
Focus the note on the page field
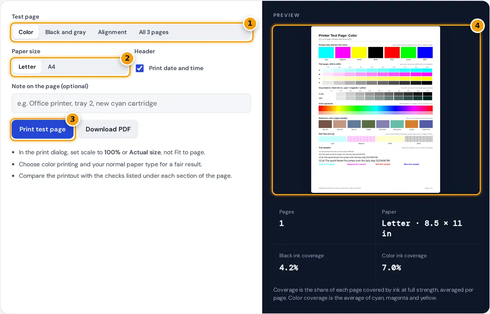tap(131, 103)
